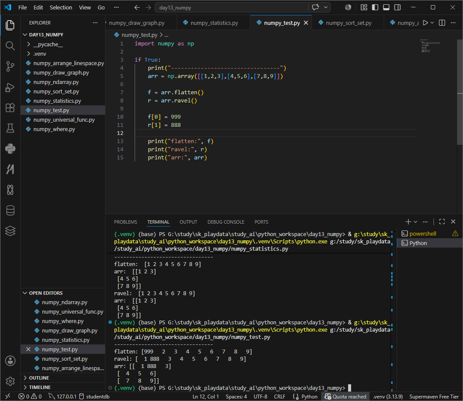Viewport: 463px width, 401px height.
Task: Collapse the Open Editors section
Action: pyautogui.click(x=63, y=293)
